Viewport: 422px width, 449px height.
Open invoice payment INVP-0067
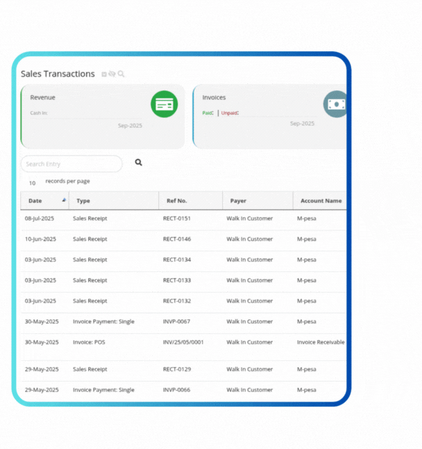click(176, 321)
